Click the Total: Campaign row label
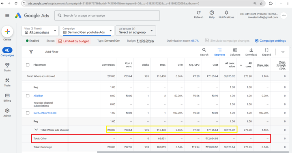This screenshot has width=292, height=153. (43, 147)
